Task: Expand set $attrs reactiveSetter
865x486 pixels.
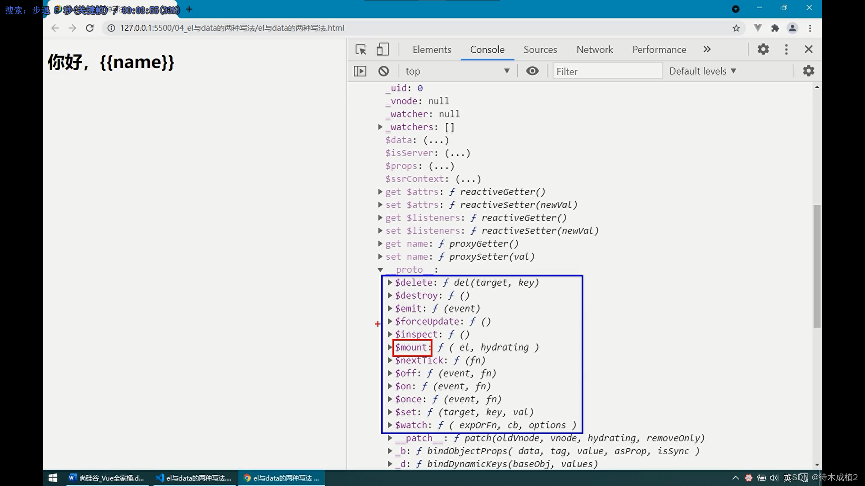Action: pos(380,205)
